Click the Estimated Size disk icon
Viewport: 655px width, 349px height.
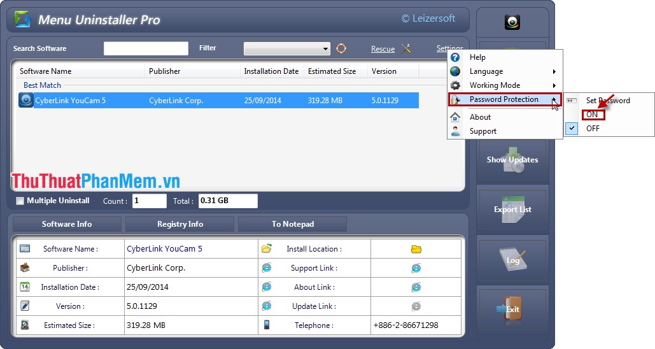[25, 325]
